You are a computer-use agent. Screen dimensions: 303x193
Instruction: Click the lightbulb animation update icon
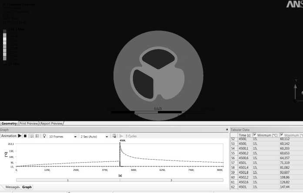coord(44,136)
